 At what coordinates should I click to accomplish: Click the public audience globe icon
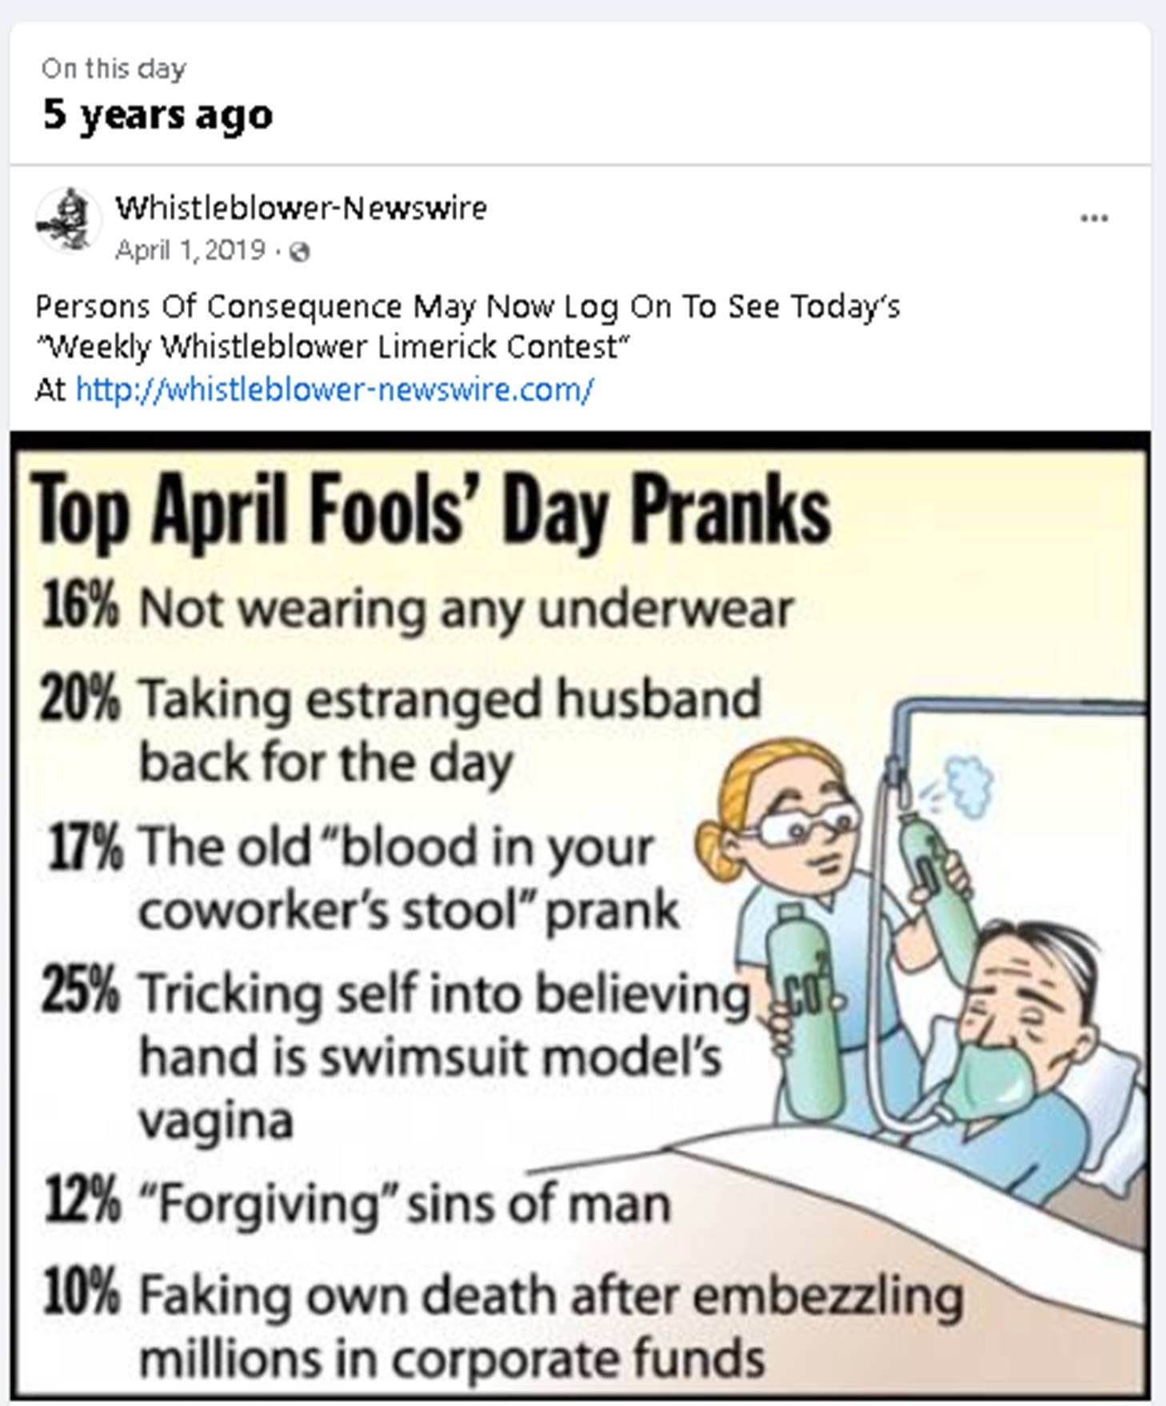click(x=300, y=253)
